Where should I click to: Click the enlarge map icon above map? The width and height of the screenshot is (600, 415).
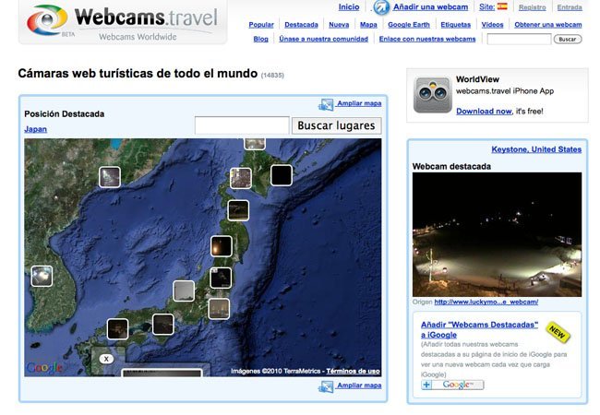click(x=326, y=104)
